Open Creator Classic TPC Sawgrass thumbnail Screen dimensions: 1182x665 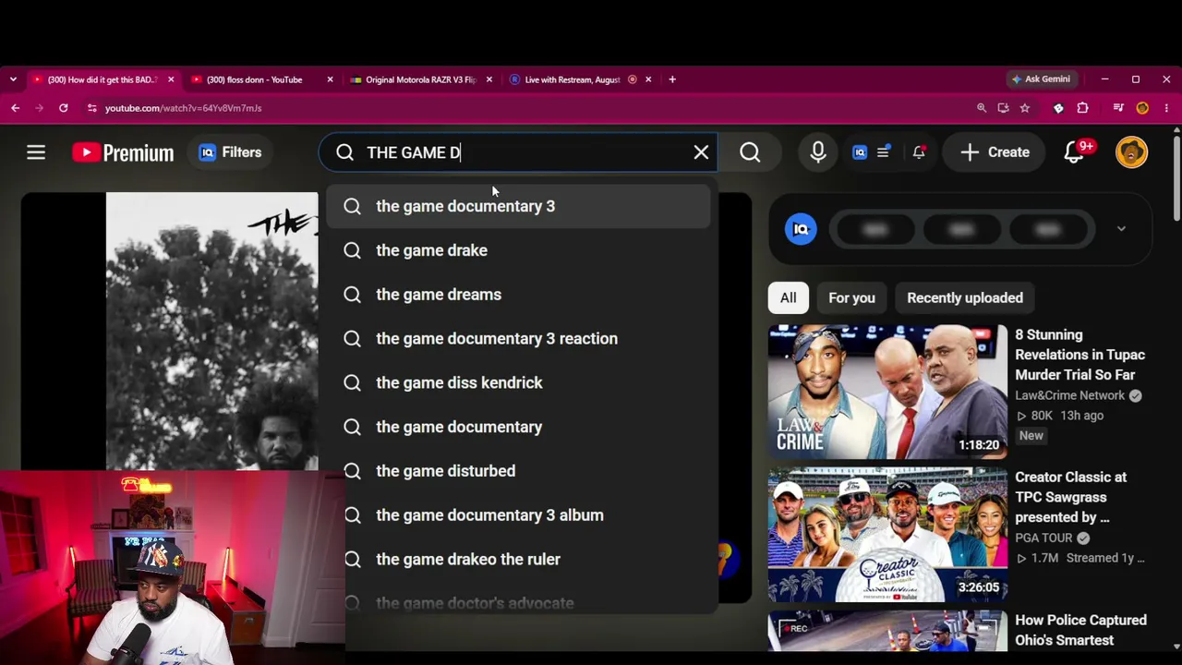[x=887, y=535]
